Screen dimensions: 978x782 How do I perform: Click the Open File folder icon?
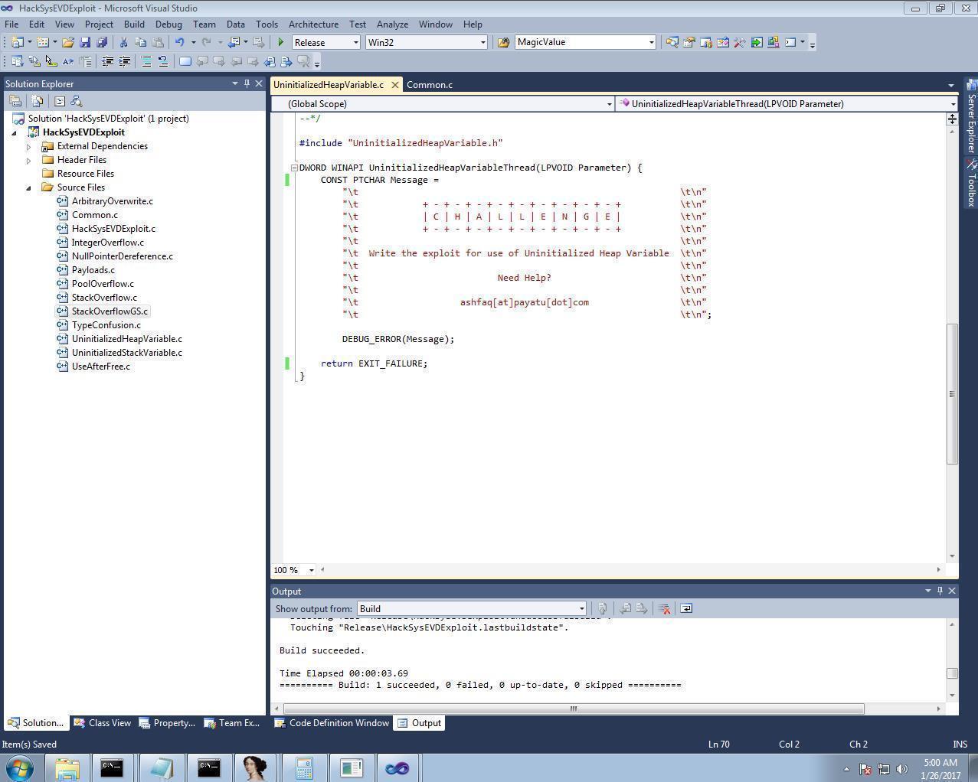68,43
